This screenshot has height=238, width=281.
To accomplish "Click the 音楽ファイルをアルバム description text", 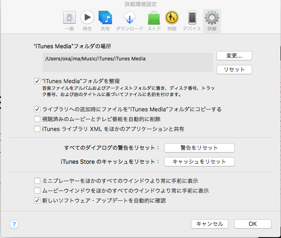I will click(x=128, y=91).
